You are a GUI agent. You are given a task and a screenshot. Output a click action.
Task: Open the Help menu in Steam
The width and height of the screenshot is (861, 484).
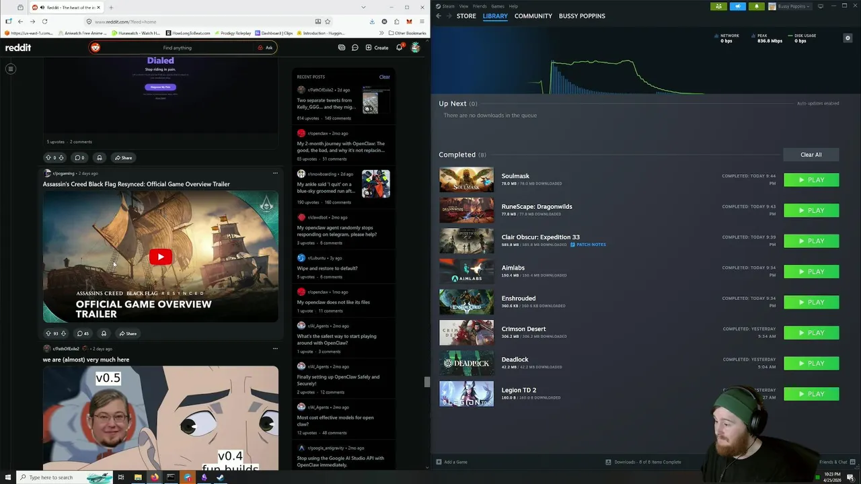coord(513,6)
